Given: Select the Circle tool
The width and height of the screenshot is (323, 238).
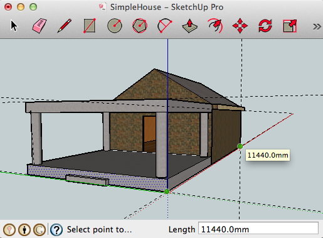Looking at the screenshot, I should coord(115,26).
